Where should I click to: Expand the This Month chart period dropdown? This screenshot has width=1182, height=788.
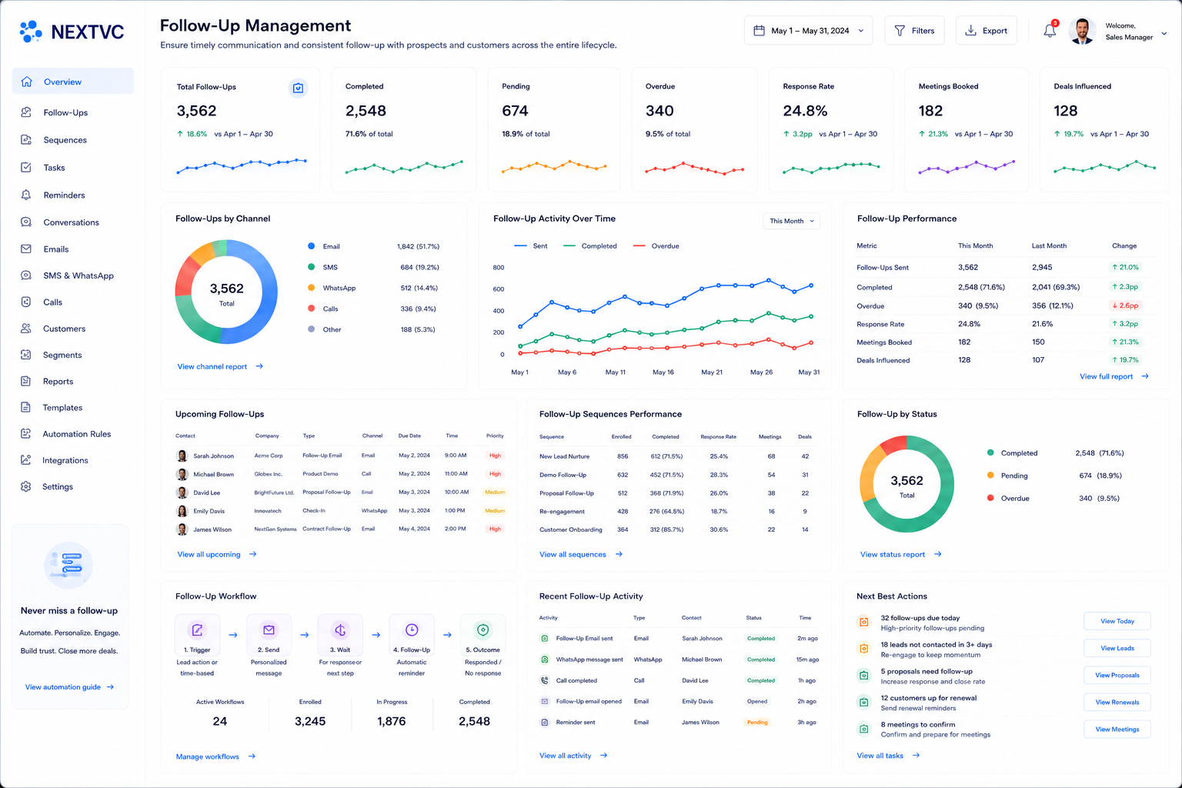(x=791, y=221)
